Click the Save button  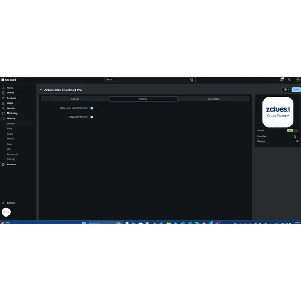click(x=296, y=90)
